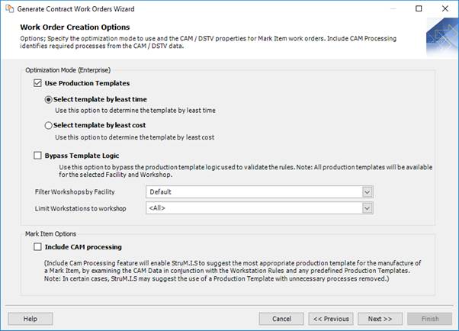Tick the Include CAM processing checkbox
Screen dimensions: 459x331
(38, 247)
